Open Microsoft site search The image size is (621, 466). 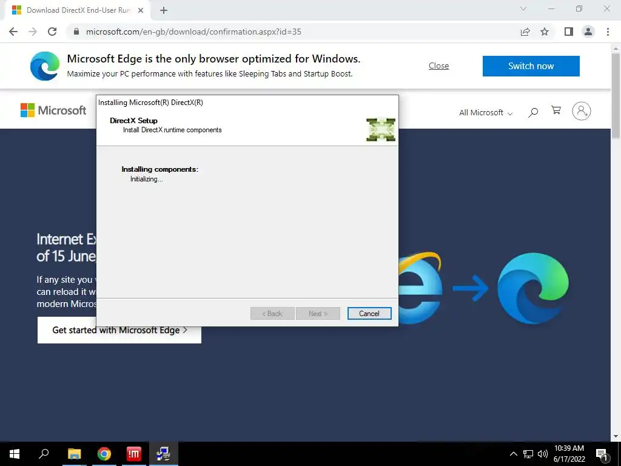(x=533, y=112)
